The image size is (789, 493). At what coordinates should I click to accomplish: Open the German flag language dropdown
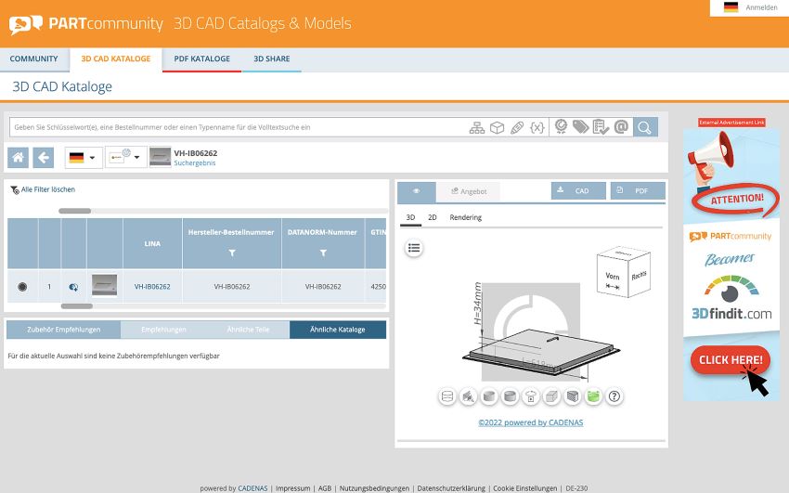pos(84,158)
